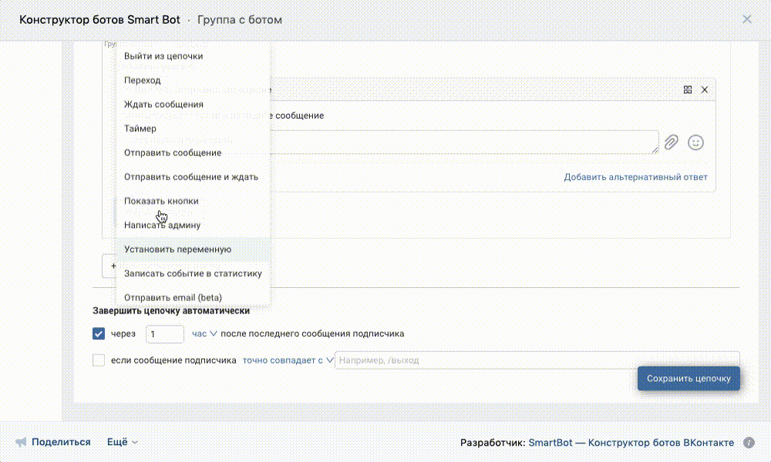Pick 'Таймер' in the action menu

pyautogui.click(x=193, y=128)
